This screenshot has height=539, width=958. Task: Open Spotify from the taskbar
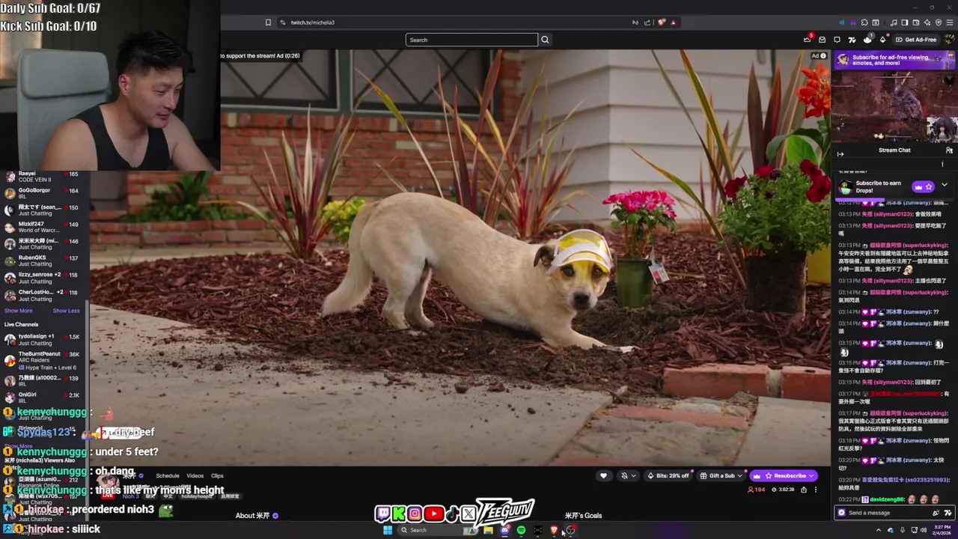521,530
